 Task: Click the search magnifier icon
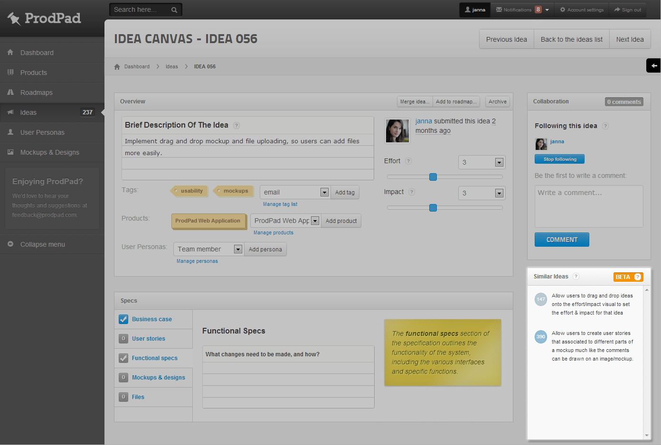tap(174, 9)
